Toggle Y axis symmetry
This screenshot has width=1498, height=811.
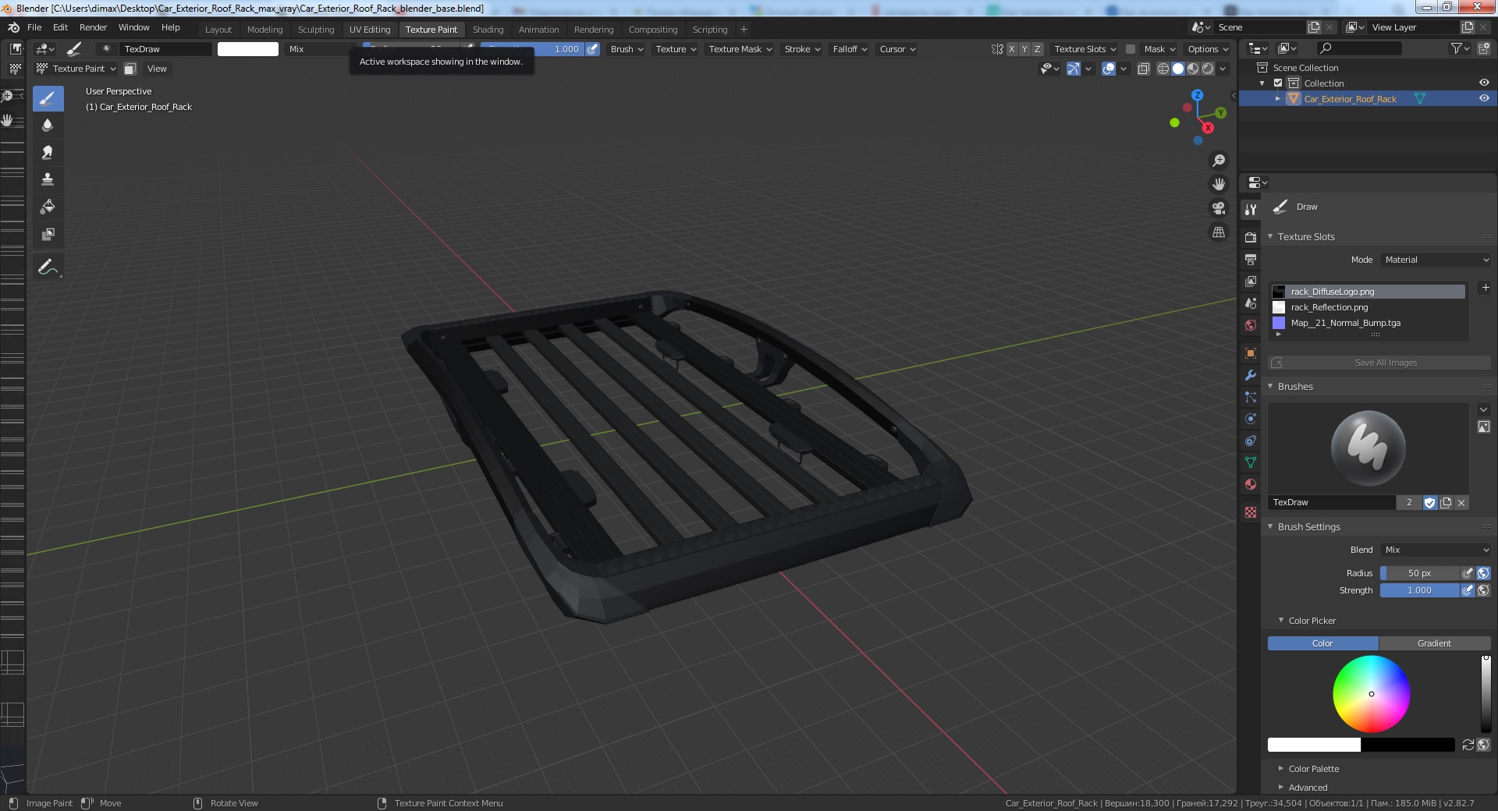pos(1024,49)
